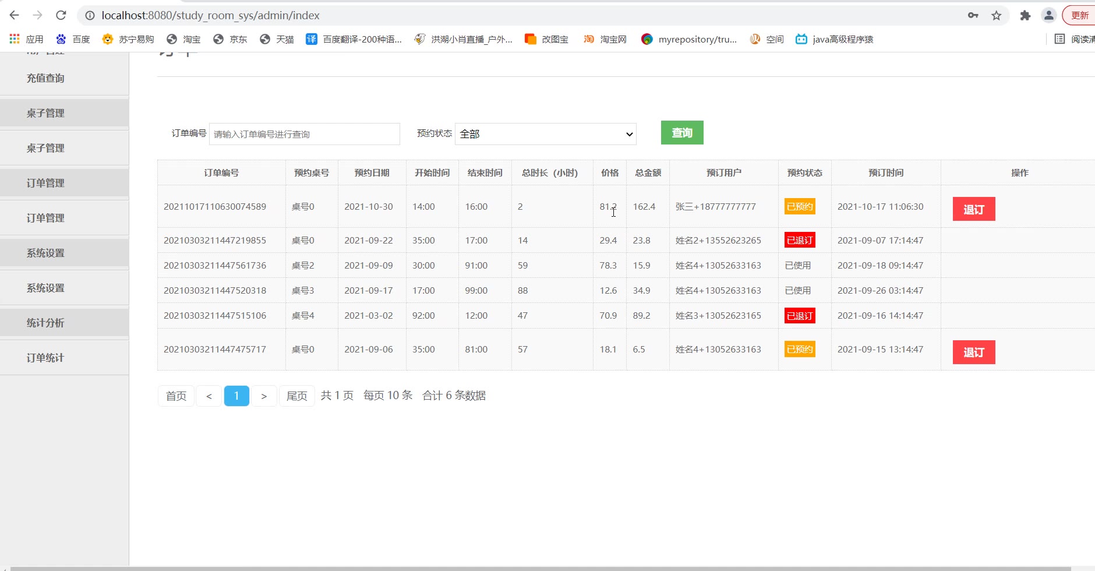This screenshot has width=1095, height=571.
Task: Open the 百度 bookmark
Action: point(73,39)
